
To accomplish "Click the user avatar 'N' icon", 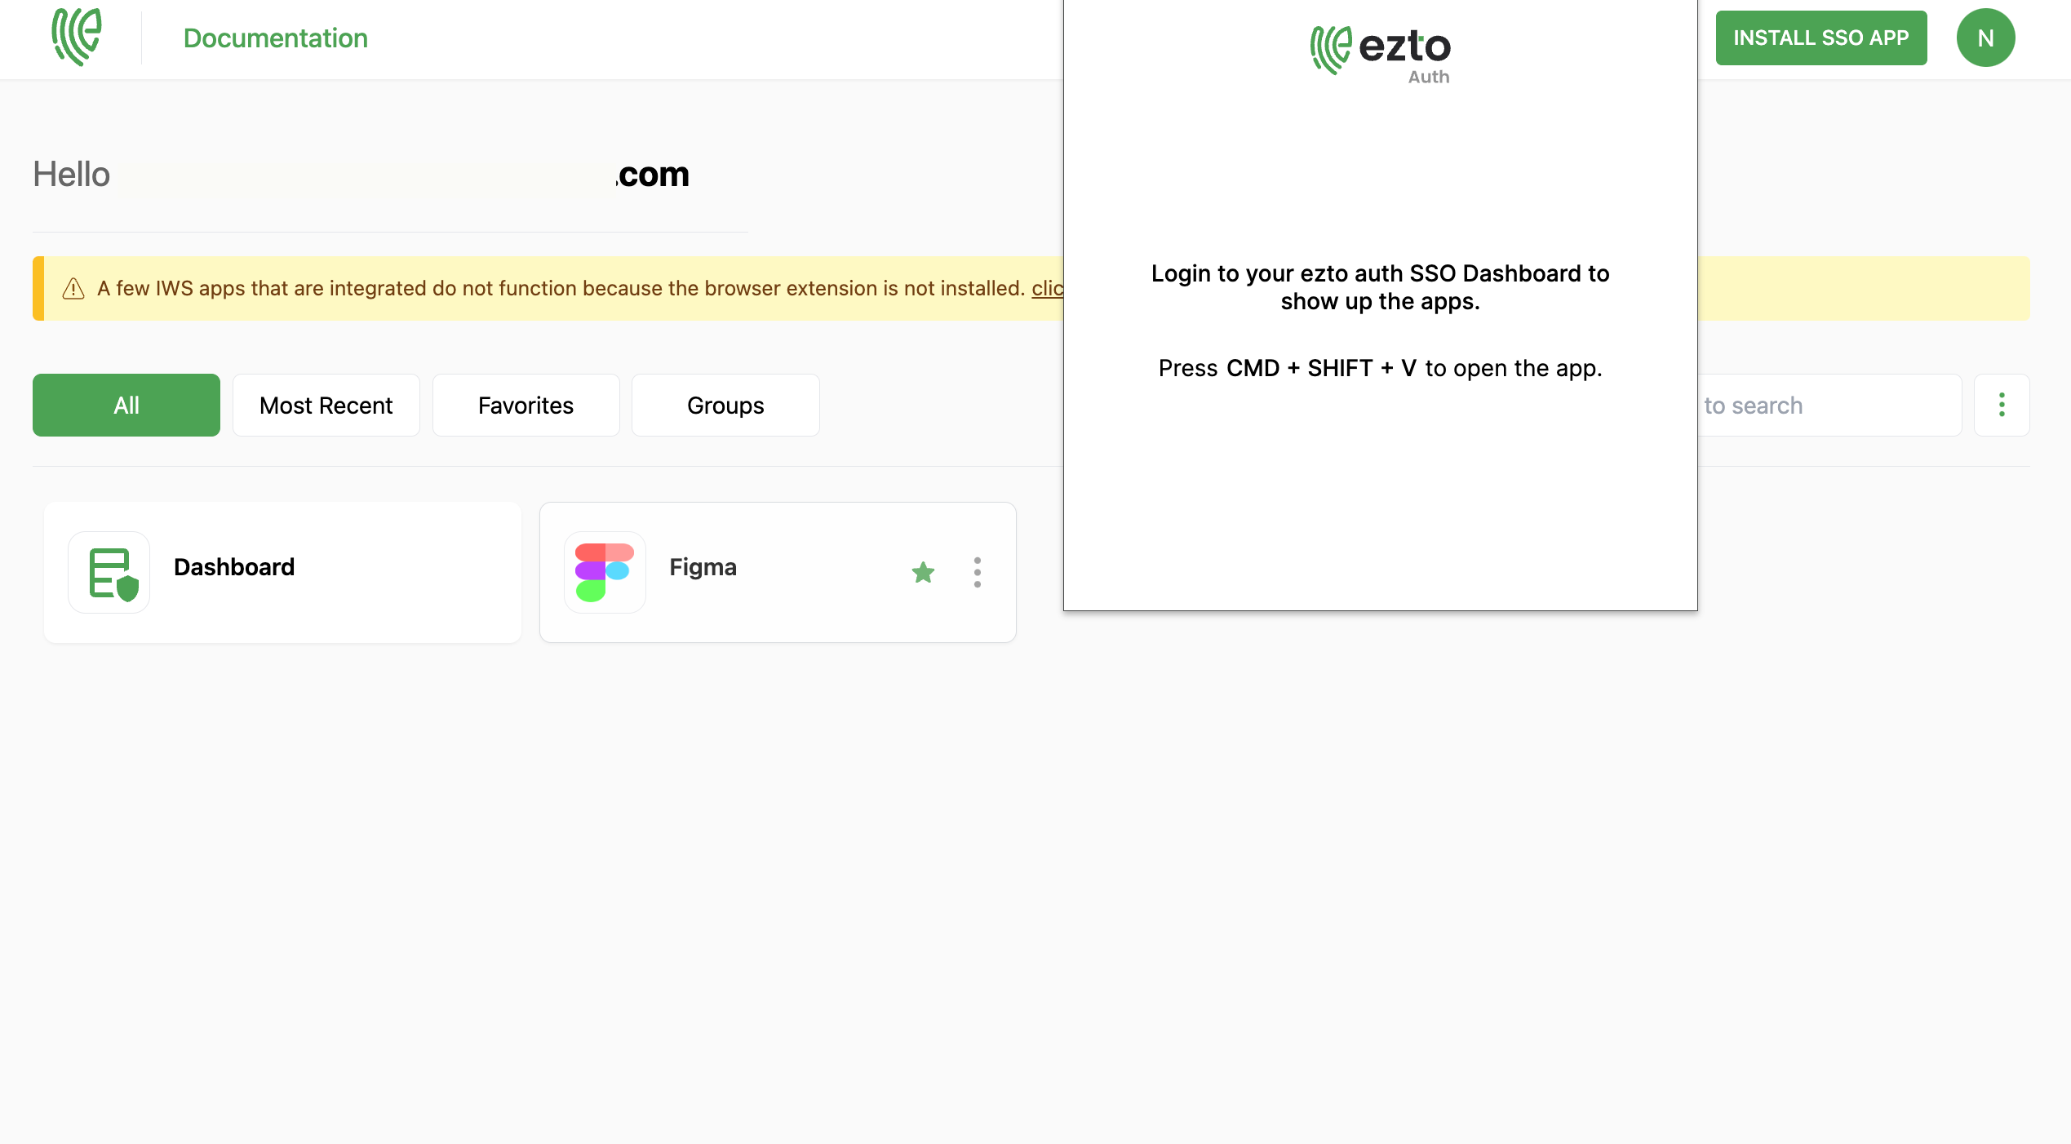I will [x=1986, y=37].
